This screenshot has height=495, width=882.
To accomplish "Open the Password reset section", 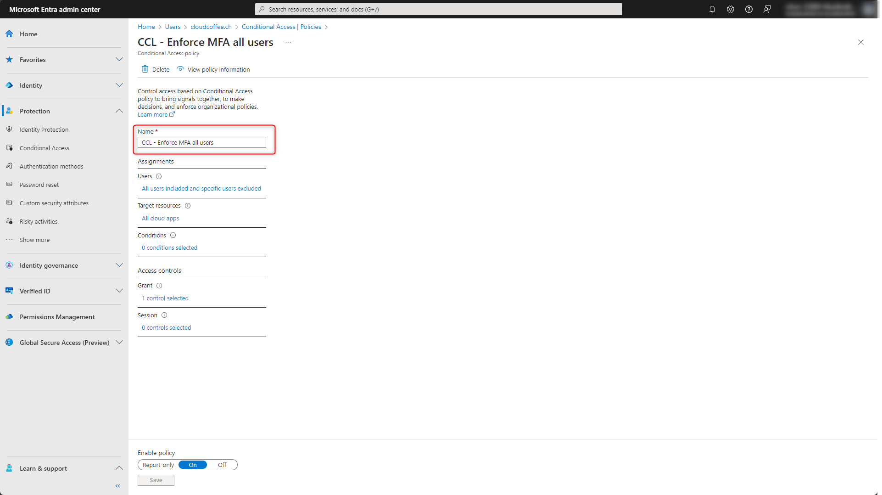I will [x=39, y=184].
